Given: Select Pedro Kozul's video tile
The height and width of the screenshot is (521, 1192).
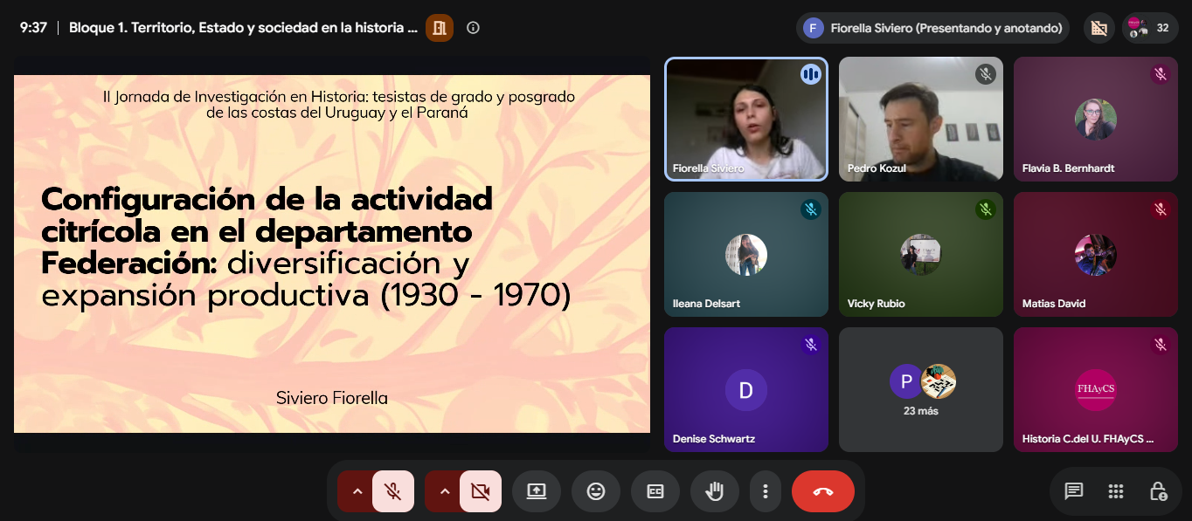Looking at the screenshot, I should [921, 120].
